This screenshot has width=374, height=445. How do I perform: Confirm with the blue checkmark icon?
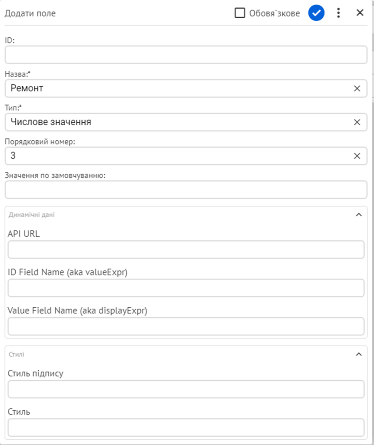[x=316, y=13]
